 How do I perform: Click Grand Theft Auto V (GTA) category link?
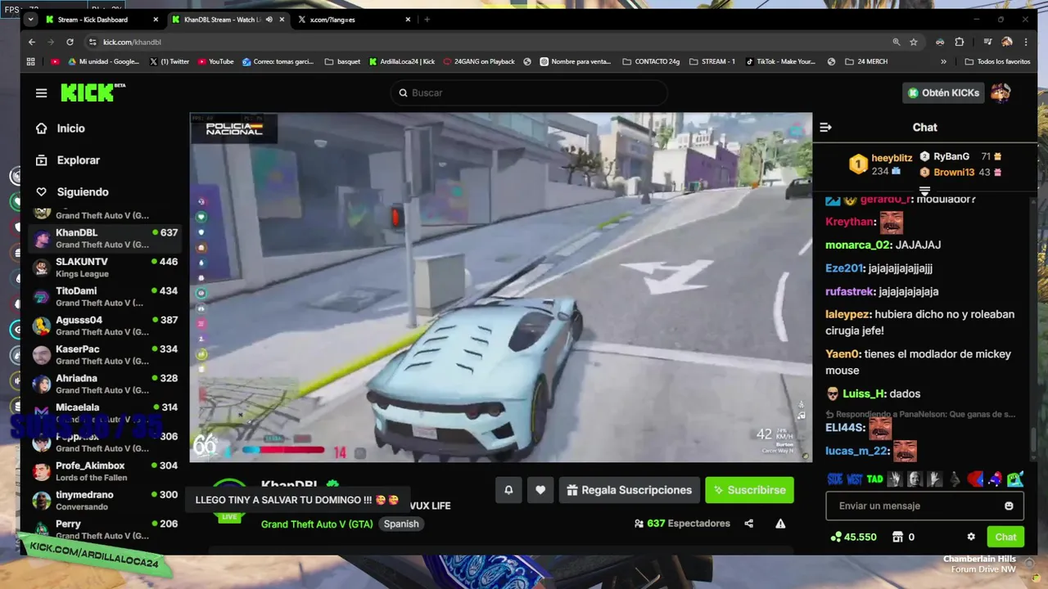[x=317, y=524]
